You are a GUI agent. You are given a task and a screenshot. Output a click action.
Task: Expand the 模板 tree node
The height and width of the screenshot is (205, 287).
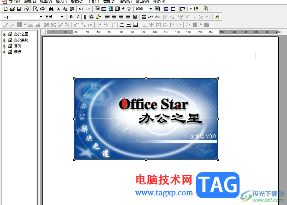coord(4,52)
